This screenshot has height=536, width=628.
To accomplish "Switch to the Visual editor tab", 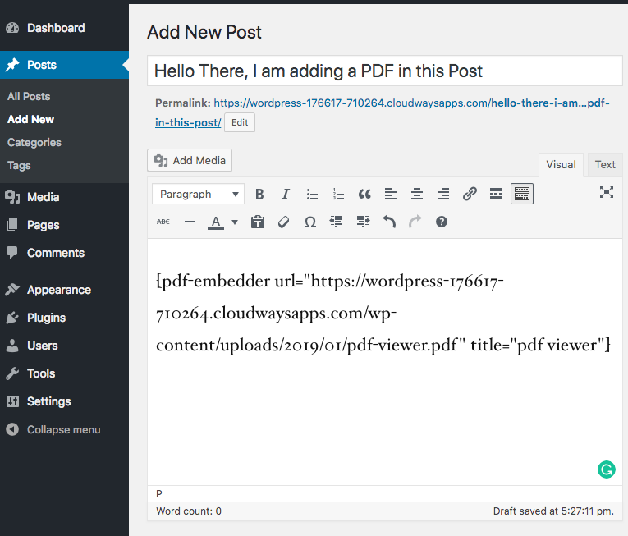I will [561, 165].
